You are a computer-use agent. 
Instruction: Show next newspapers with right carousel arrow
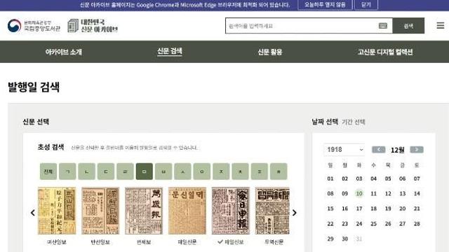[x=295, y=213]
